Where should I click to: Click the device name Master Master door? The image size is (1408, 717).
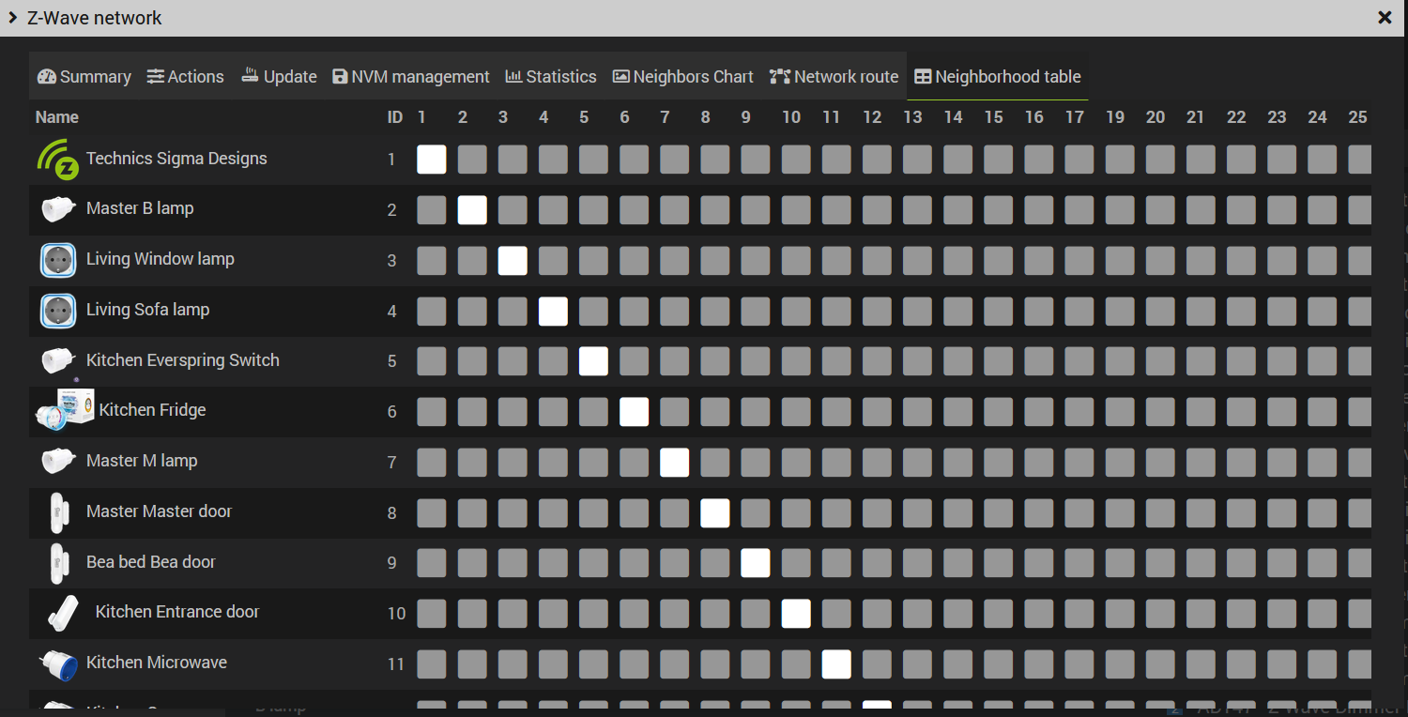159,511
